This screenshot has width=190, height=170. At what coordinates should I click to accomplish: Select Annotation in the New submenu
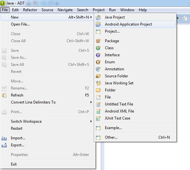click(135, 69)
